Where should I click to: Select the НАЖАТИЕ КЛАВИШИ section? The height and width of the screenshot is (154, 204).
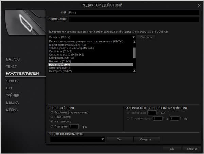pos(22,74)
